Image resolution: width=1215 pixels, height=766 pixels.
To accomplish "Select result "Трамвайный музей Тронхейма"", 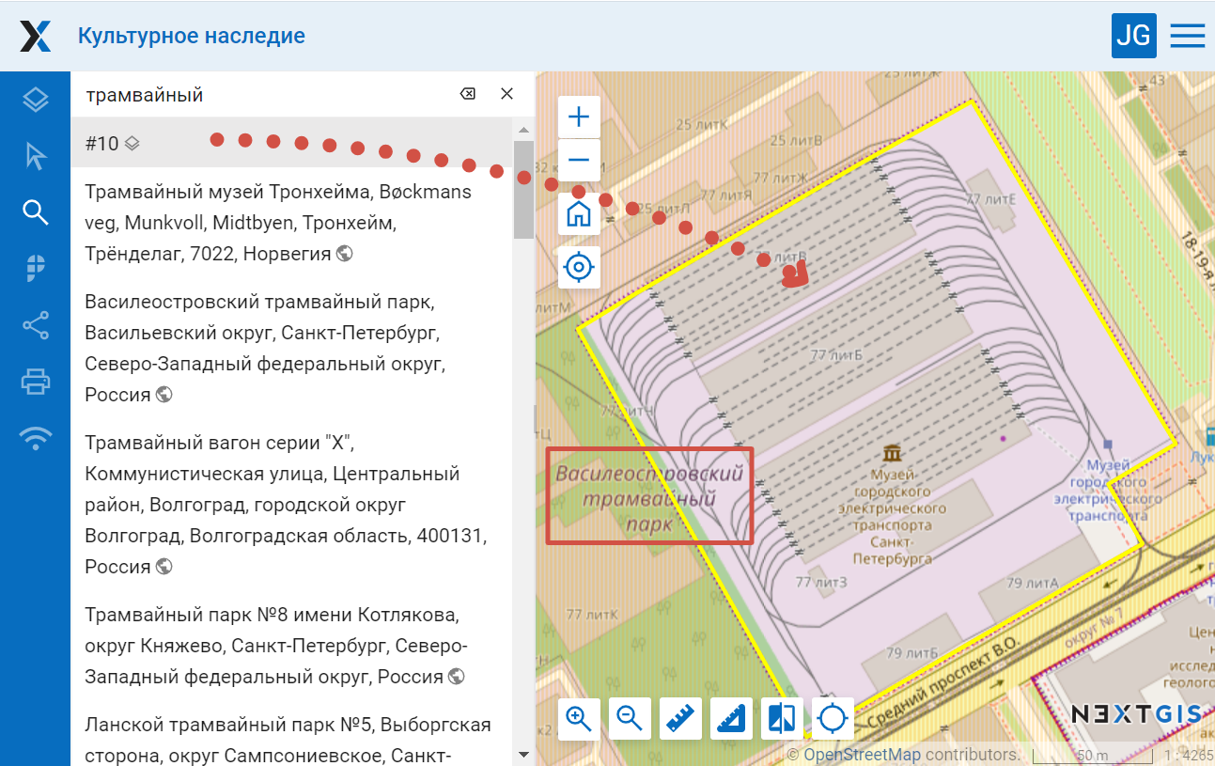I will pos(292,223).
